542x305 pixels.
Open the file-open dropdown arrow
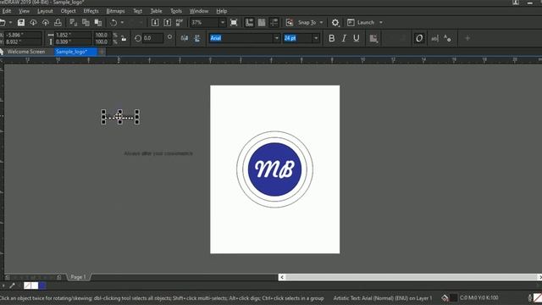10,23
